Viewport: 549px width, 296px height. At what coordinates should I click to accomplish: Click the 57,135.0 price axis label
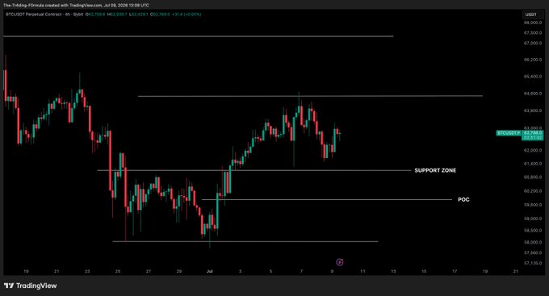[533, 263]
